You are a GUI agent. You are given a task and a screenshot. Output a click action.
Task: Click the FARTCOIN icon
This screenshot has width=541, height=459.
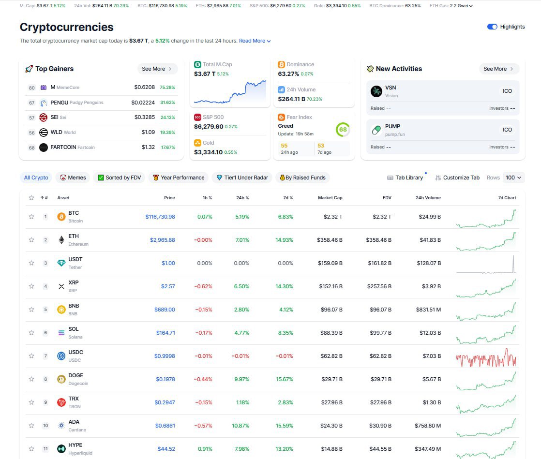coord(44,148)
